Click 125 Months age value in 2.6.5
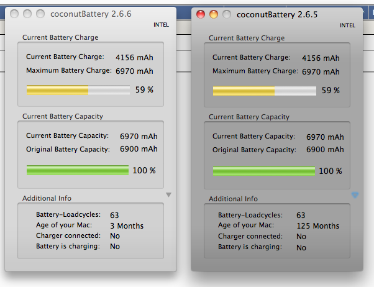 (318, 226)
